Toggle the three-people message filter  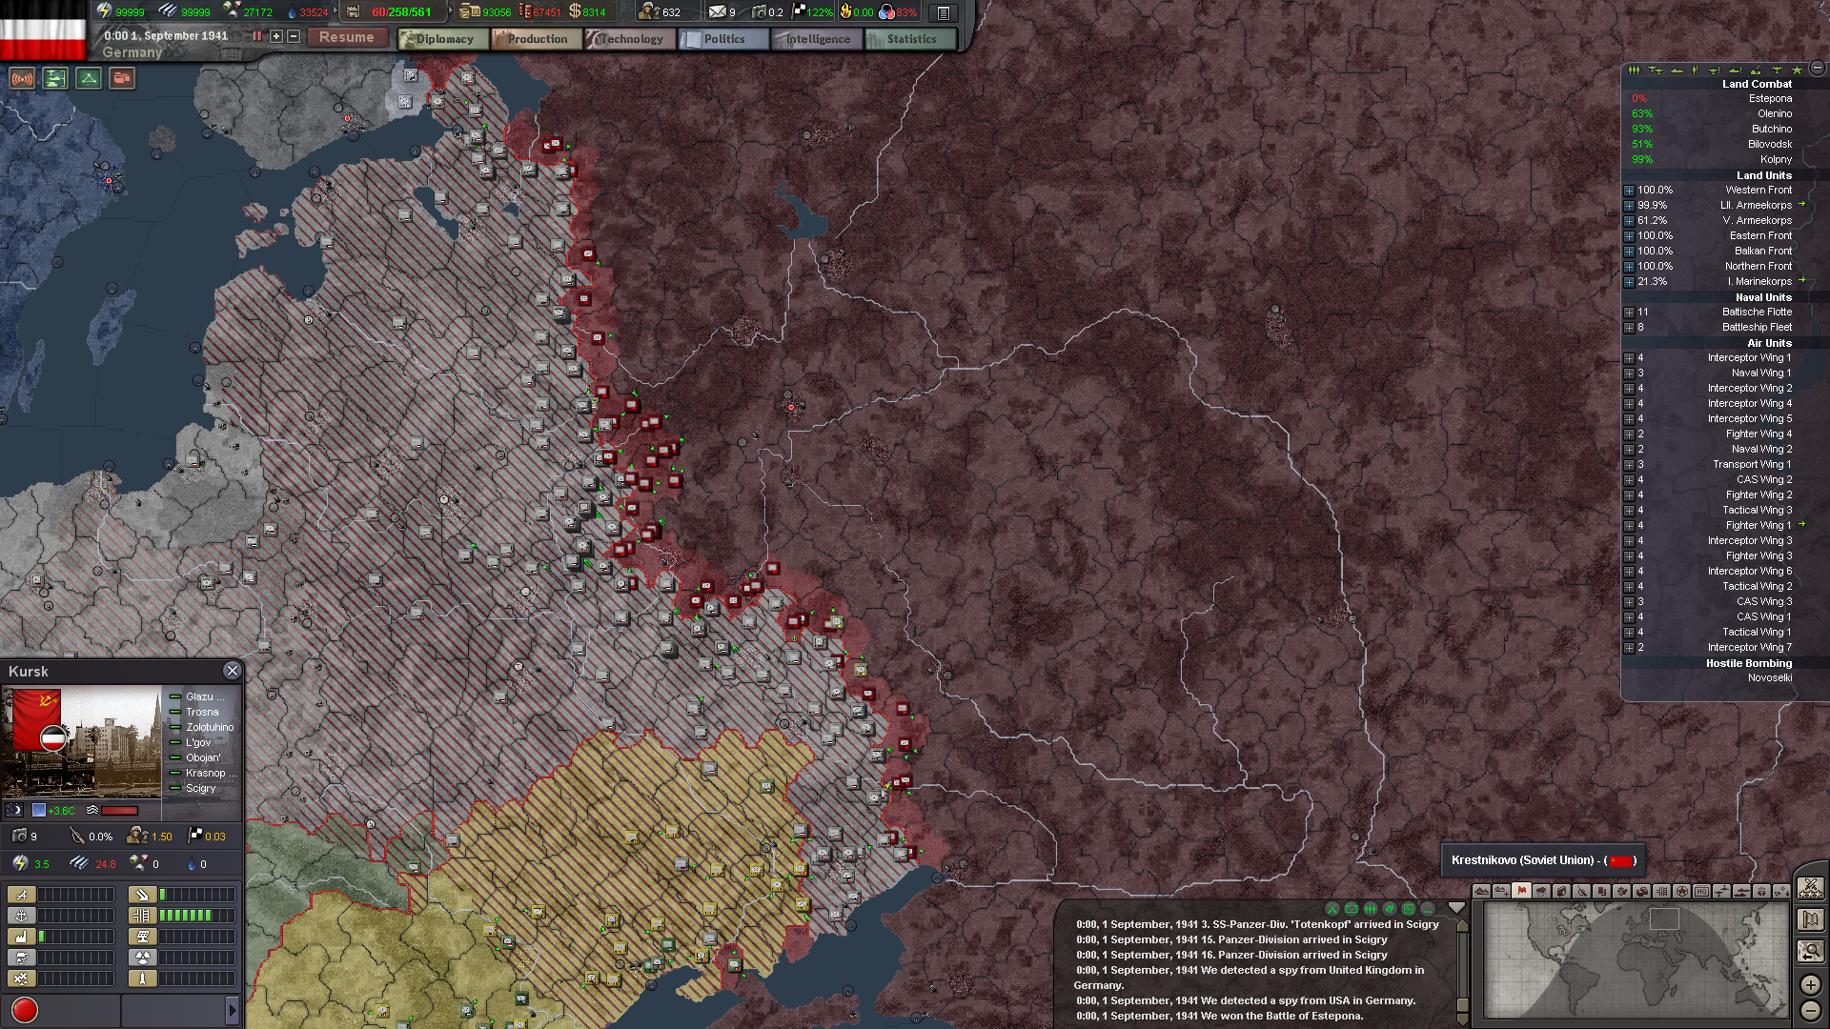point(1371,909)
